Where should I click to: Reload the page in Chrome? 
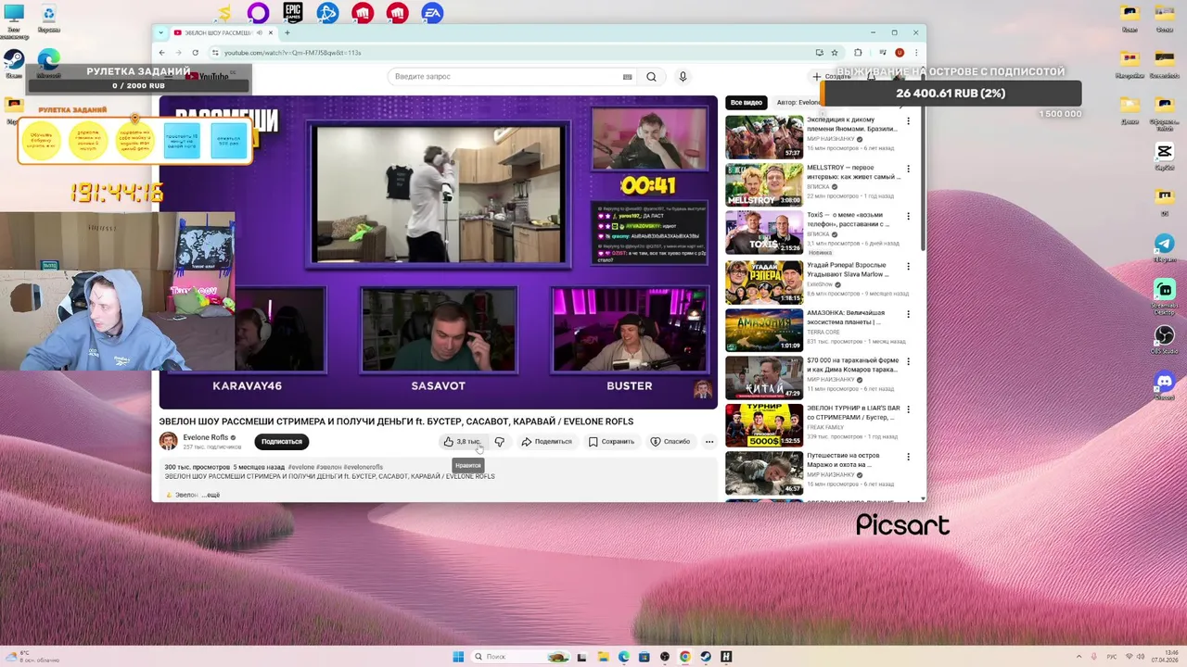click(195, 53)
